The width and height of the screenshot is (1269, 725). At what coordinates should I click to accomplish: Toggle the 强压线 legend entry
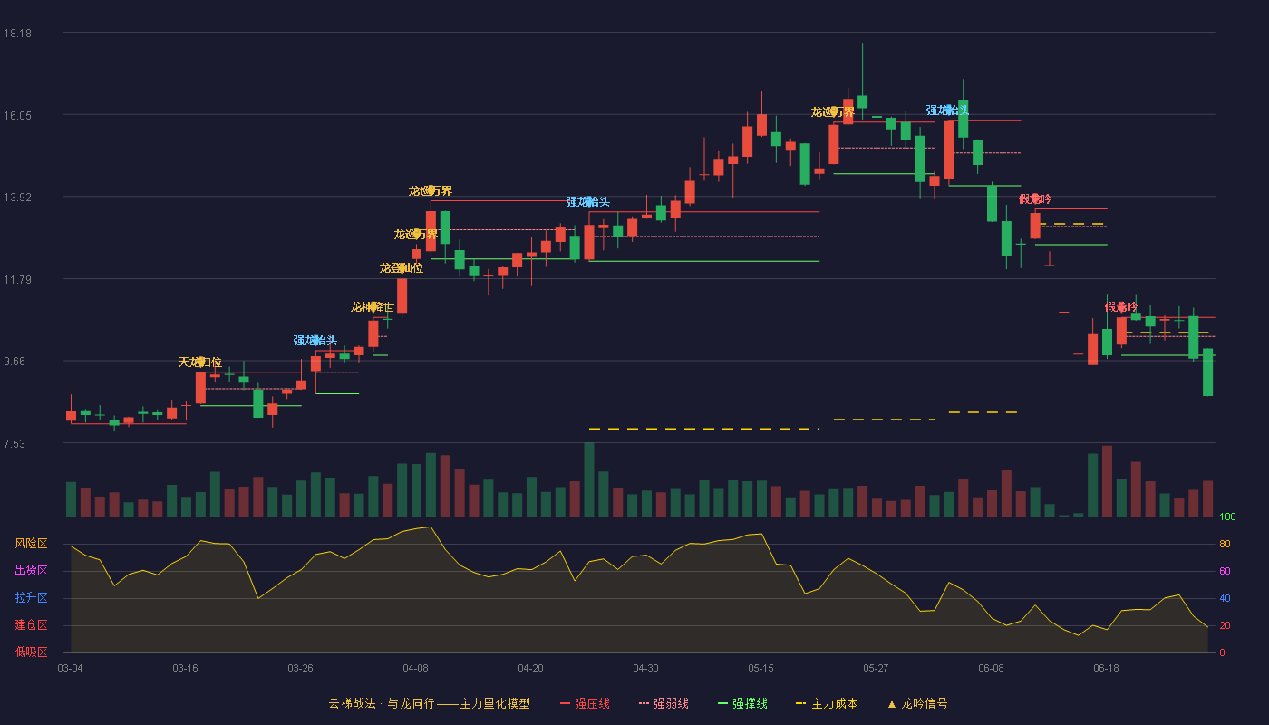pos(585,703)
